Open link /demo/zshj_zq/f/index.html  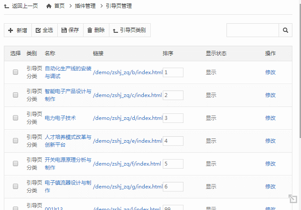click(127, 164)
